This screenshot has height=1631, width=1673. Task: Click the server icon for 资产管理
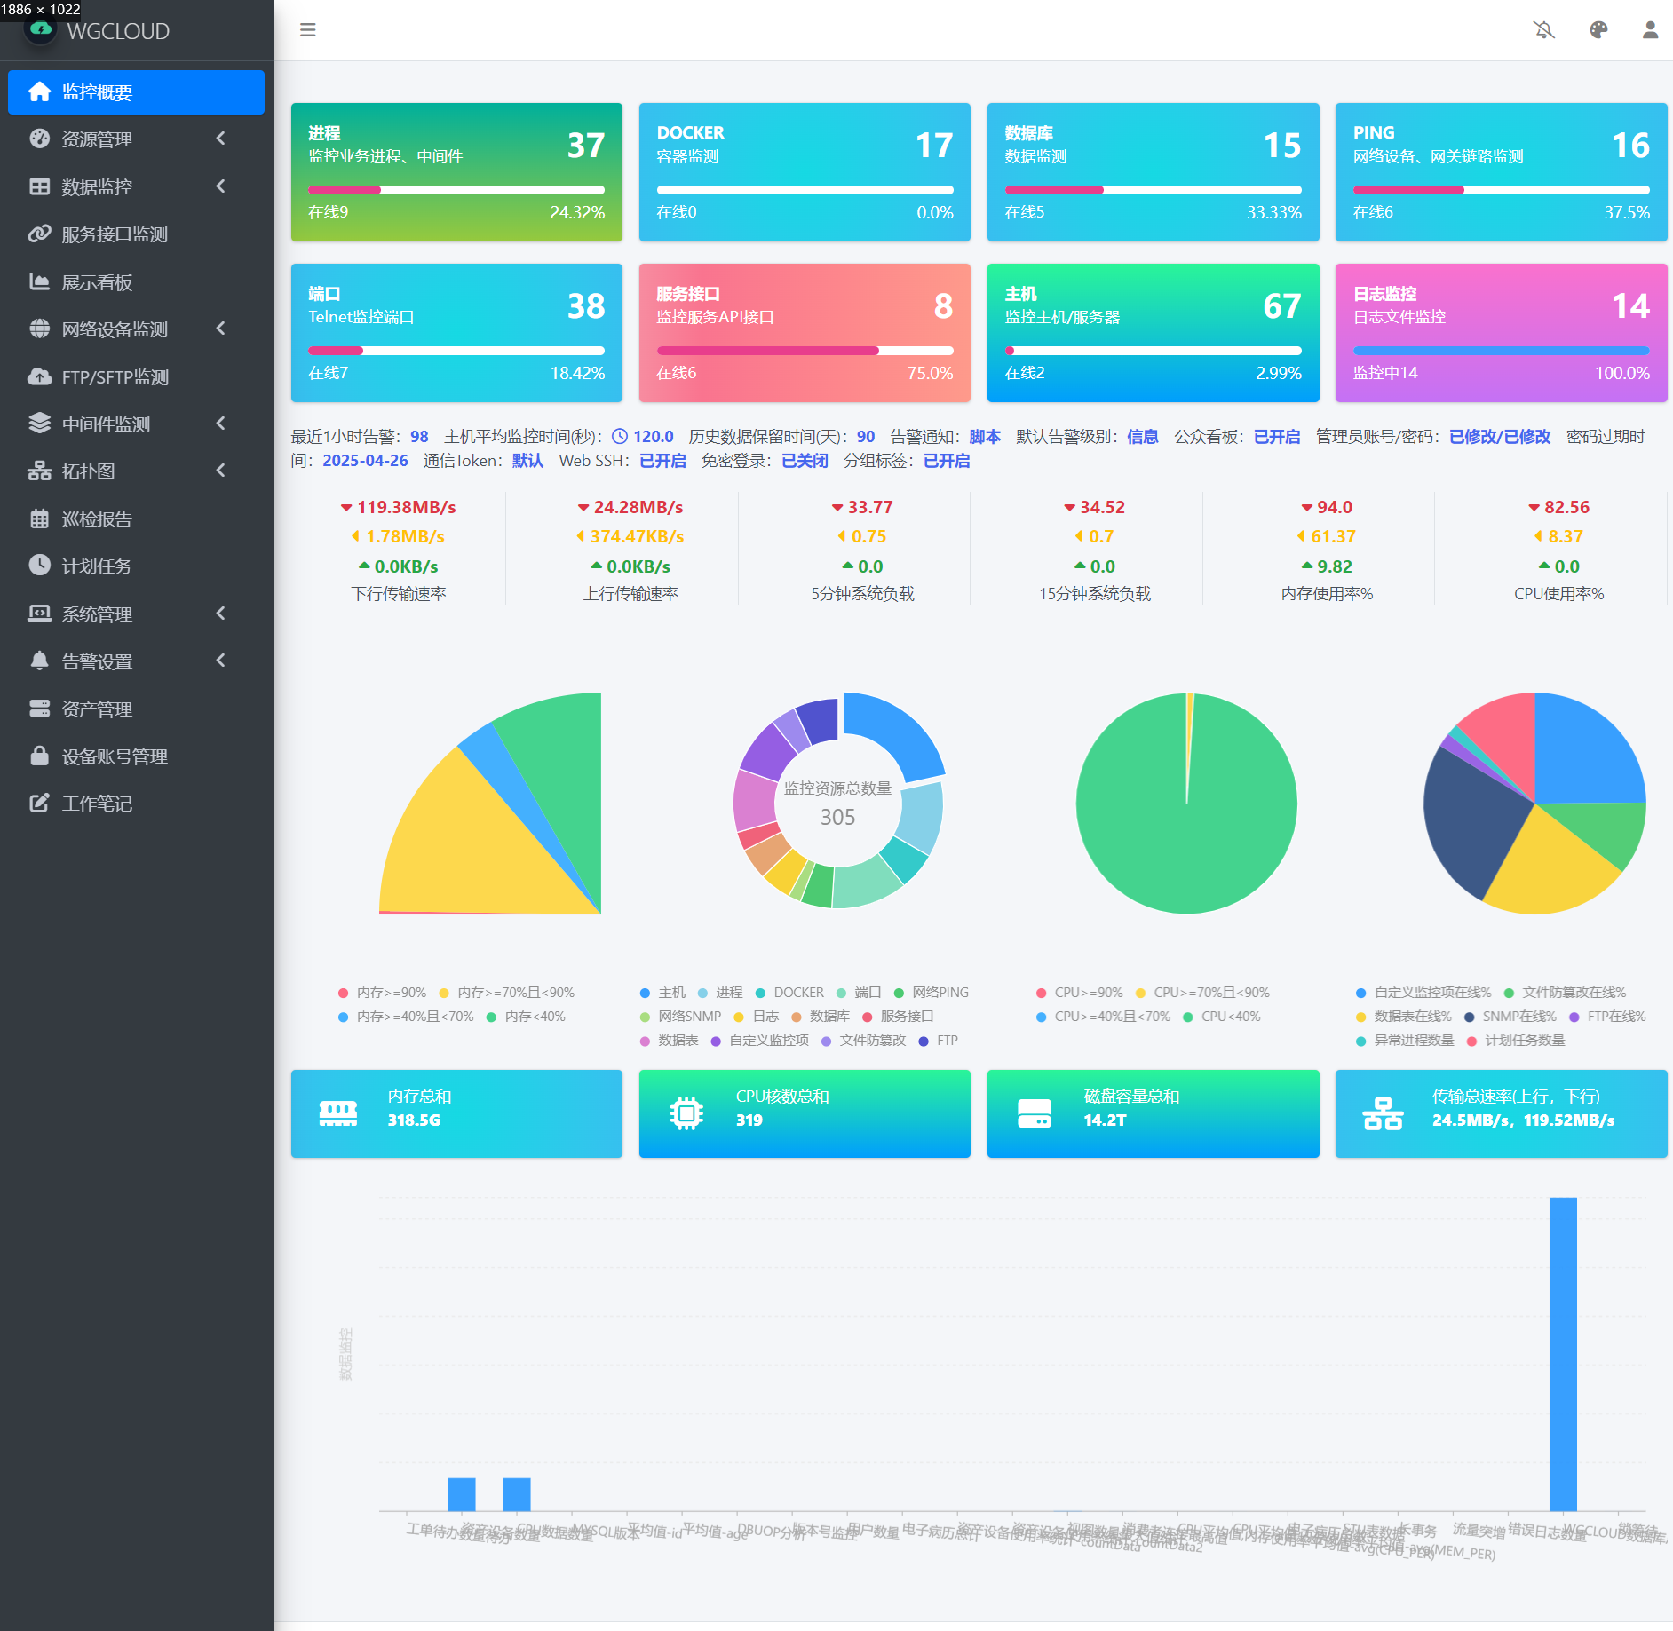(x=39, y=709)
